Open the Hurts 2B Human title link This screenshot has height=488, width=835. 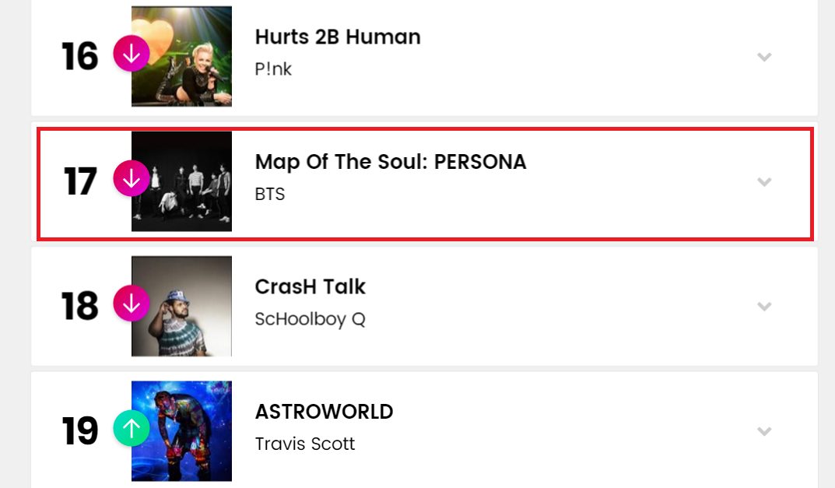[x=338, y=37]
